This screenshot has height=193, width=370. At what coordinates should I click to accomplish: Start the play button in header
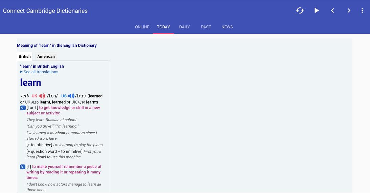[x=317, y=10]
